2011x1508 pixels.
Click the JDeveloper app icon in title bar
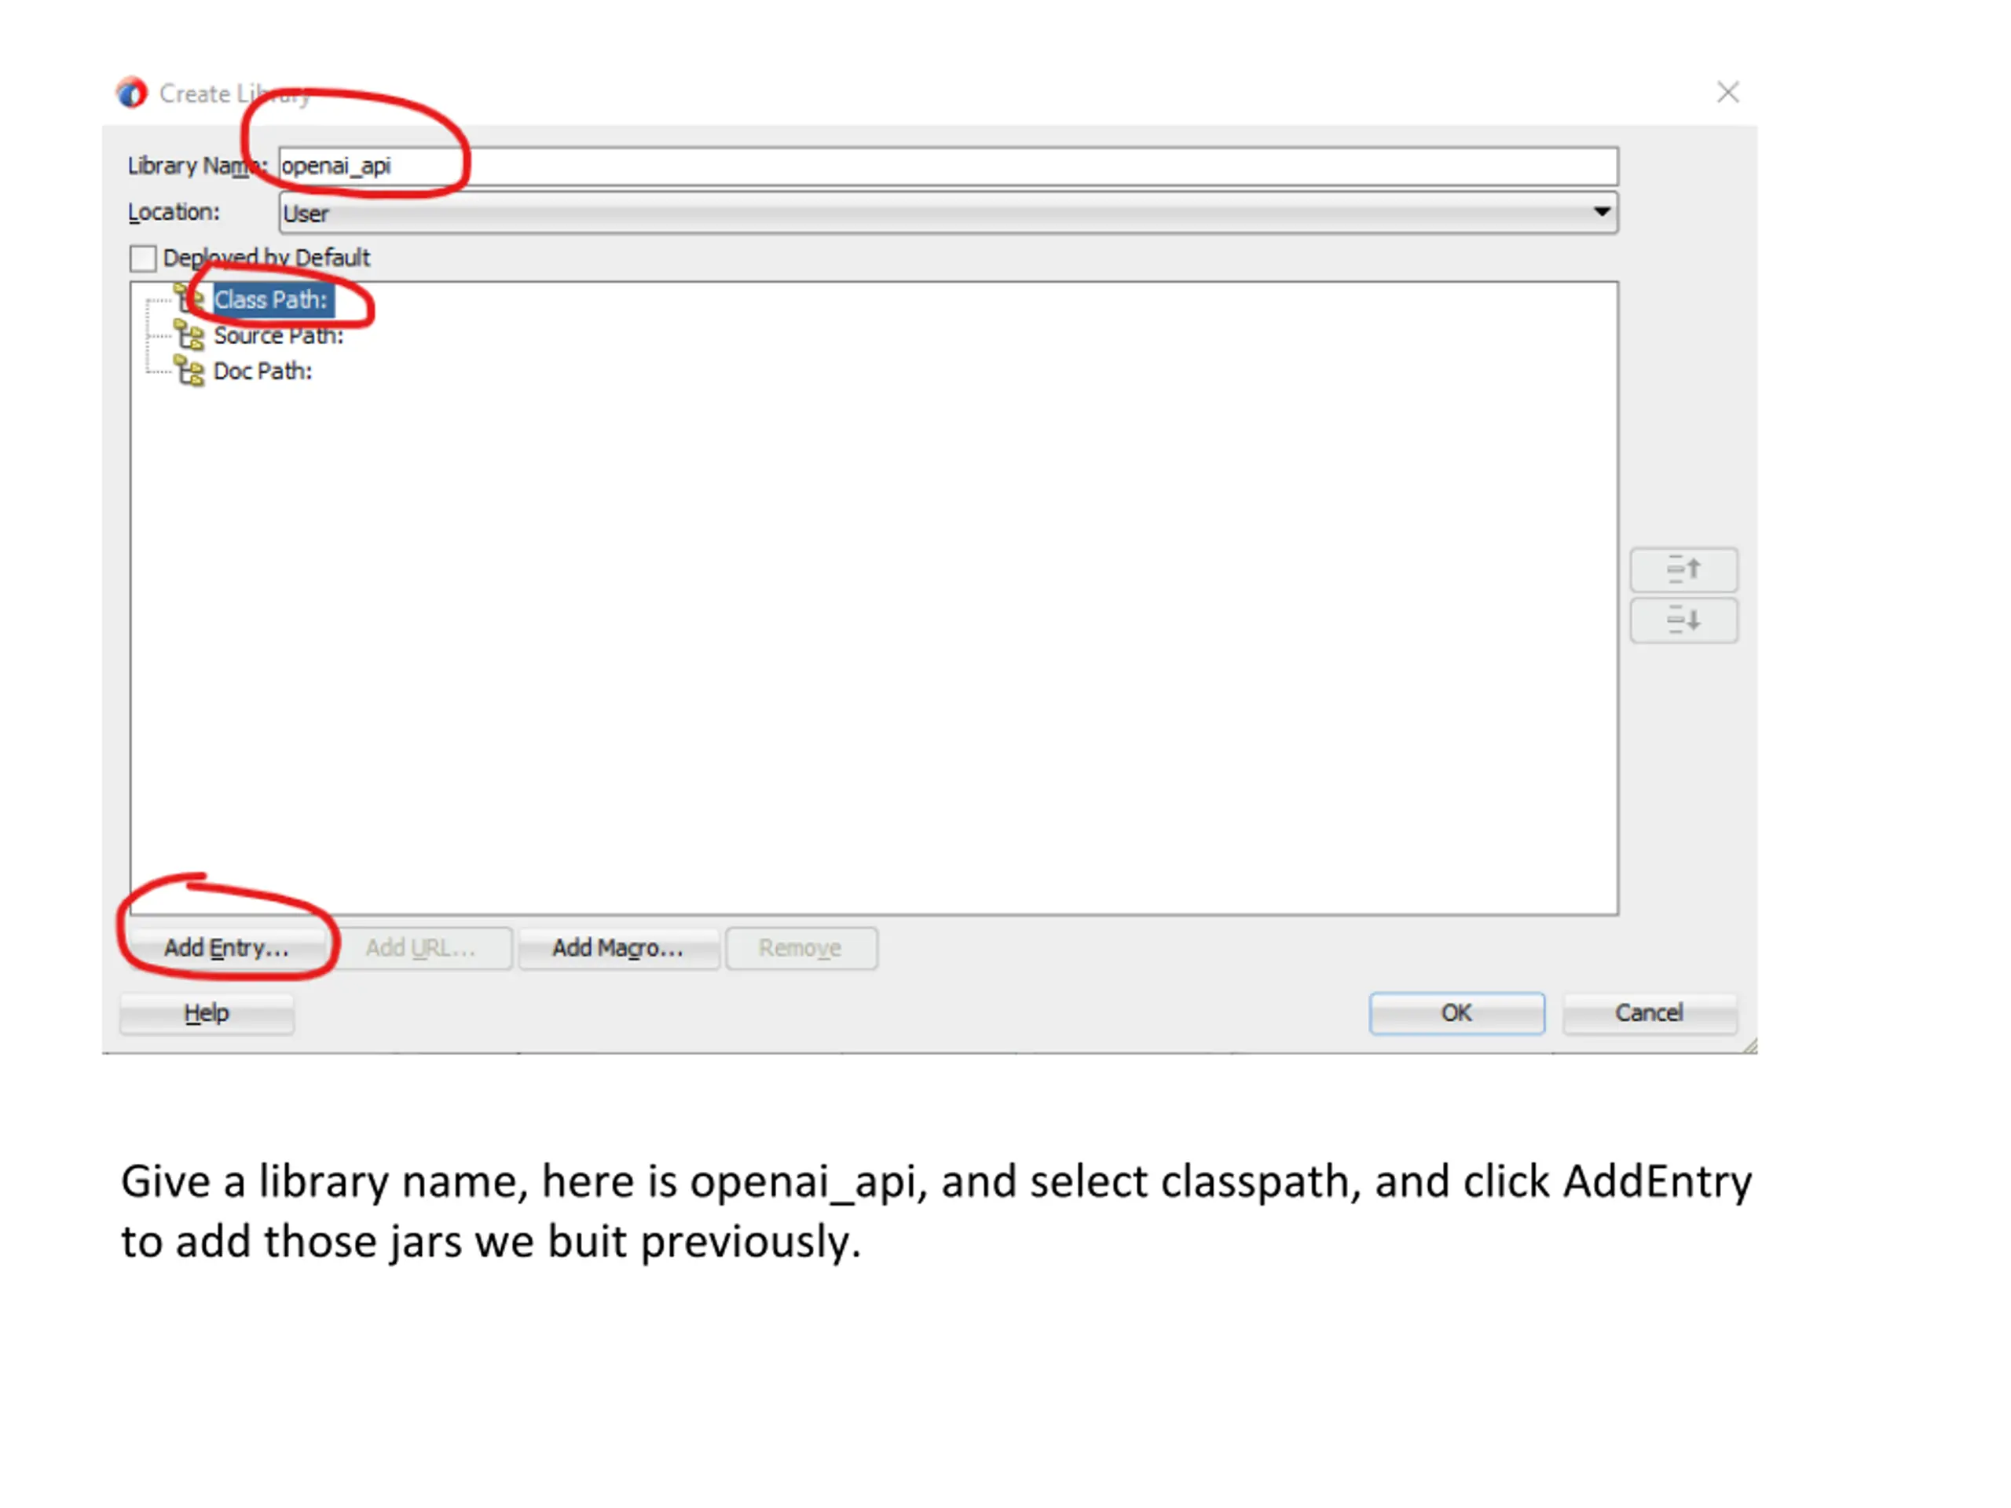click(132, 93)
